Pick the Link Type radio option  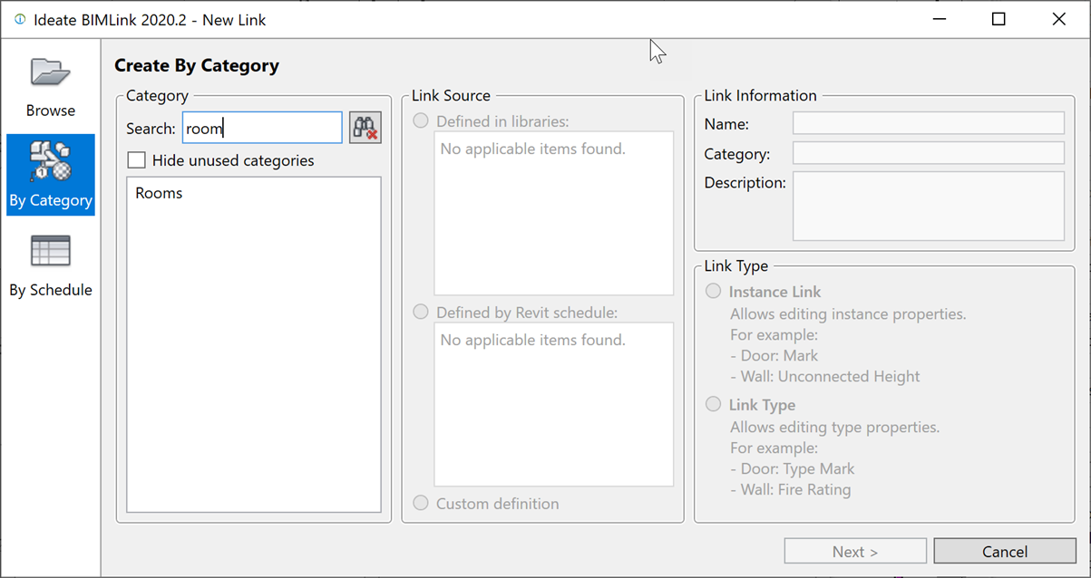click(714, 404)
